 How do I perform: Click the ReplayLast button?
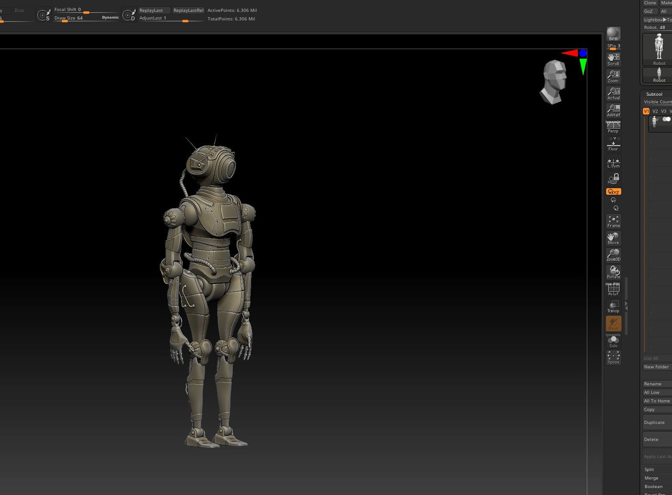click(154, 10)
